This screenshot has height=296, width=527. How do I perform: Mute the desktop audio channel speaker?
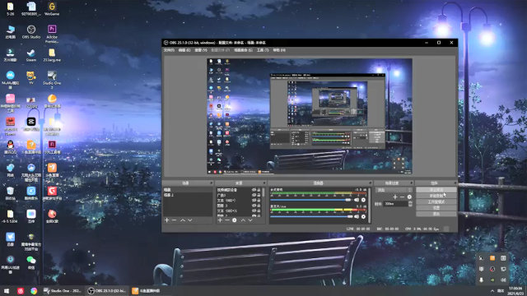click(x=357, y=200)
